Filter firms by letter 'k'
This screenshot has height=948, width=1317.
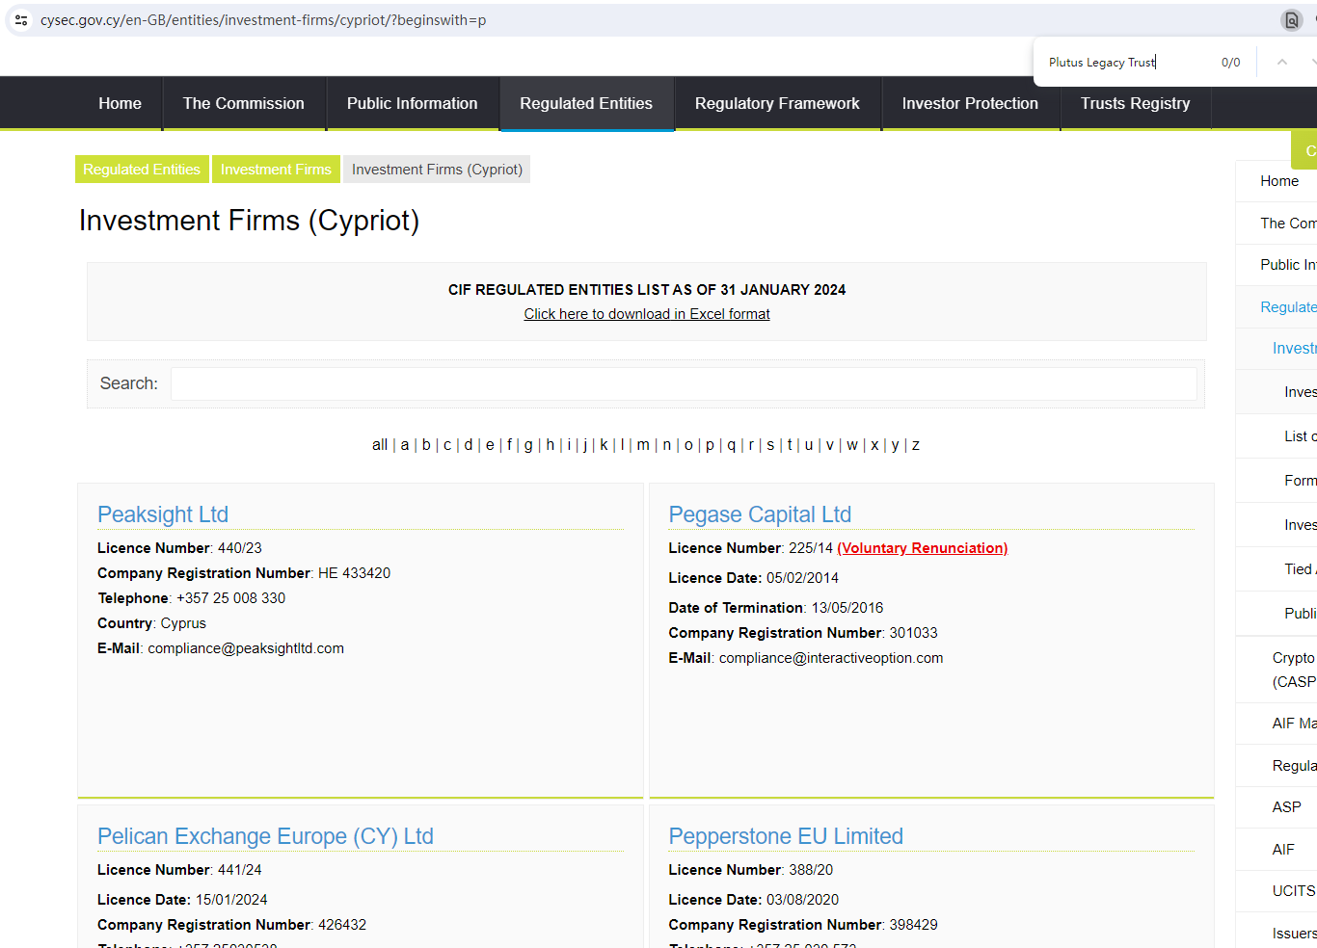point(604,445)
